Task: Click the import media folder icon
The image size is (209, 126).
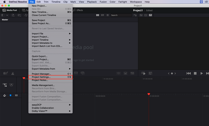Action: coord(19,15)
